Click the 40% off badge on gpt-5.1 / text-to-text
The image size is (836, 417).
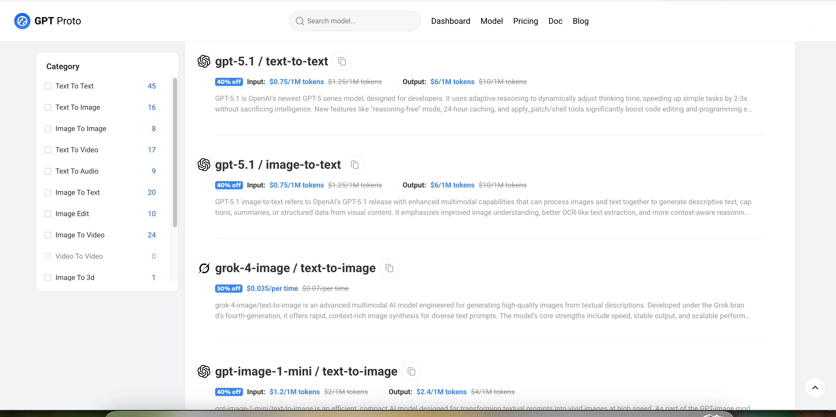point(229,82)
